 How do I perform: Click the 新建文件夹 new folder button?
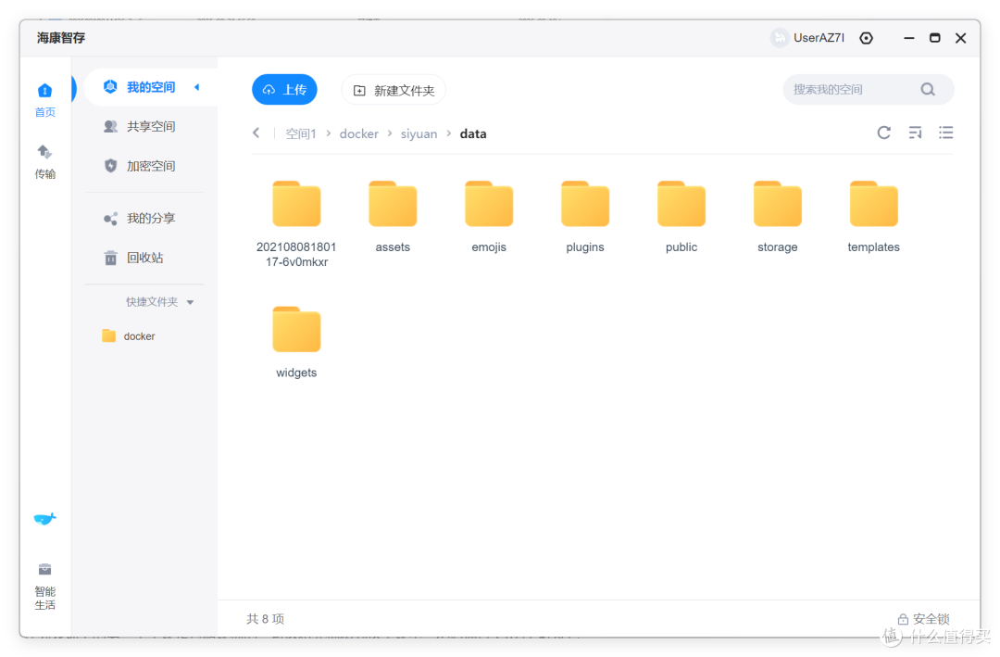(394, 90)
